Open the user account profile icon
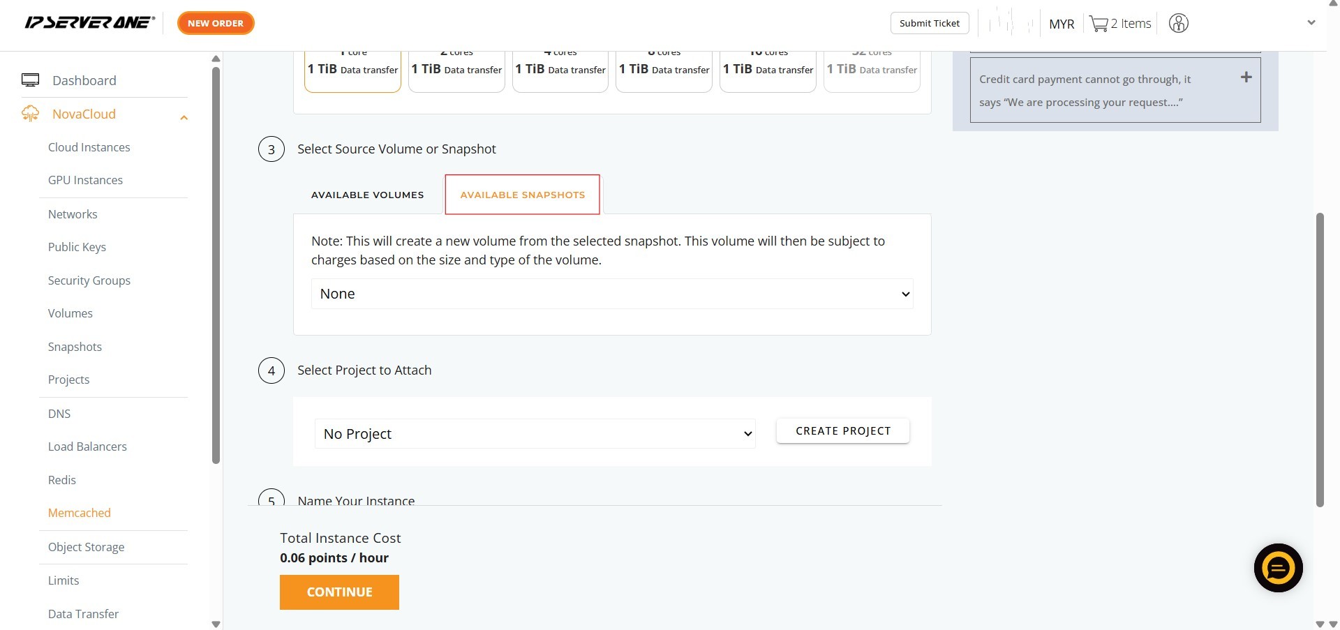This screenshot has height=630, width=1340. point(1178,24)
